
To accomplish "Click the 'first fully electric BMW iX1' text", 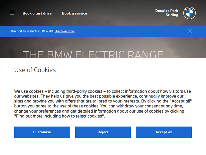I will pyautogui.click(x=32, y=31).
